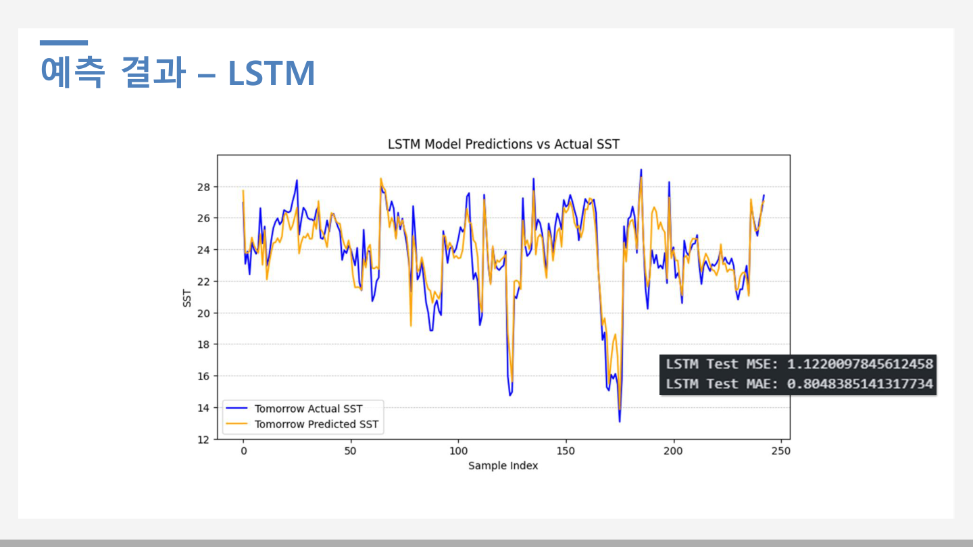Click the 'LSTM Test MSE' output line

pyautogui.click(x=799, y=364)
